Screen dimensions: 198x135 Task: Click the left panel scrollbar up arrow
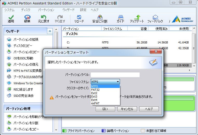(x=56, y=30)
